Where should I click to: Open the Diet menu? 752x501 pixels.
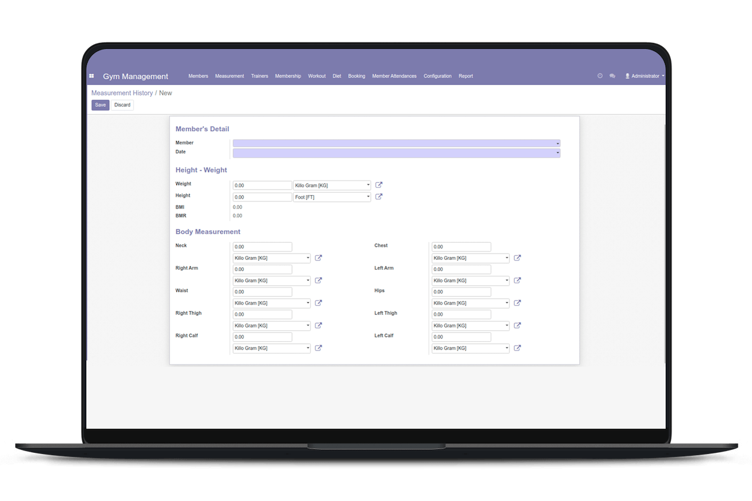point(337,76)
